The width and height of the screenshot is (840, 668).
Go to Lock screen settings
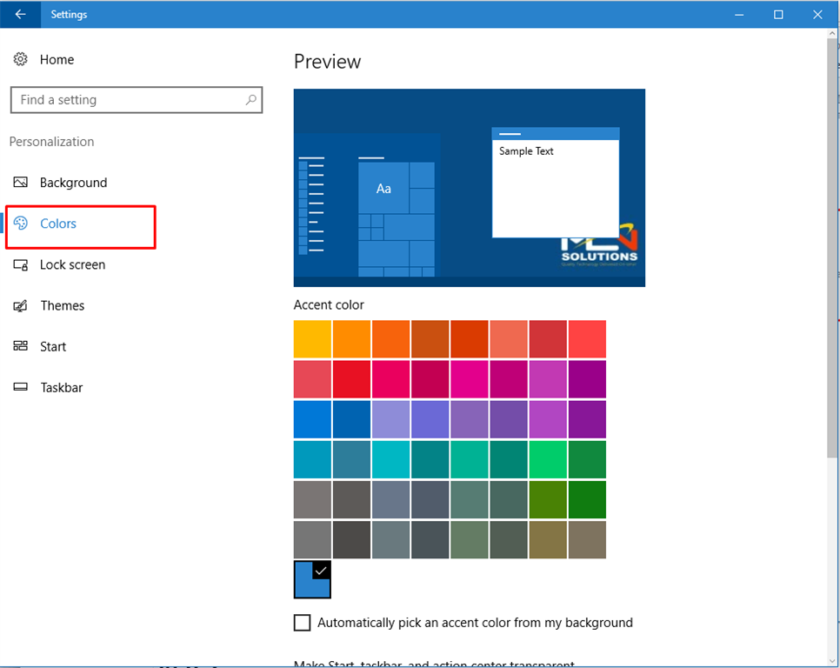point(72,264)
